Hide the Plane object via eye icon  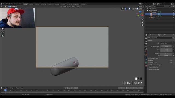pos(173,18)
